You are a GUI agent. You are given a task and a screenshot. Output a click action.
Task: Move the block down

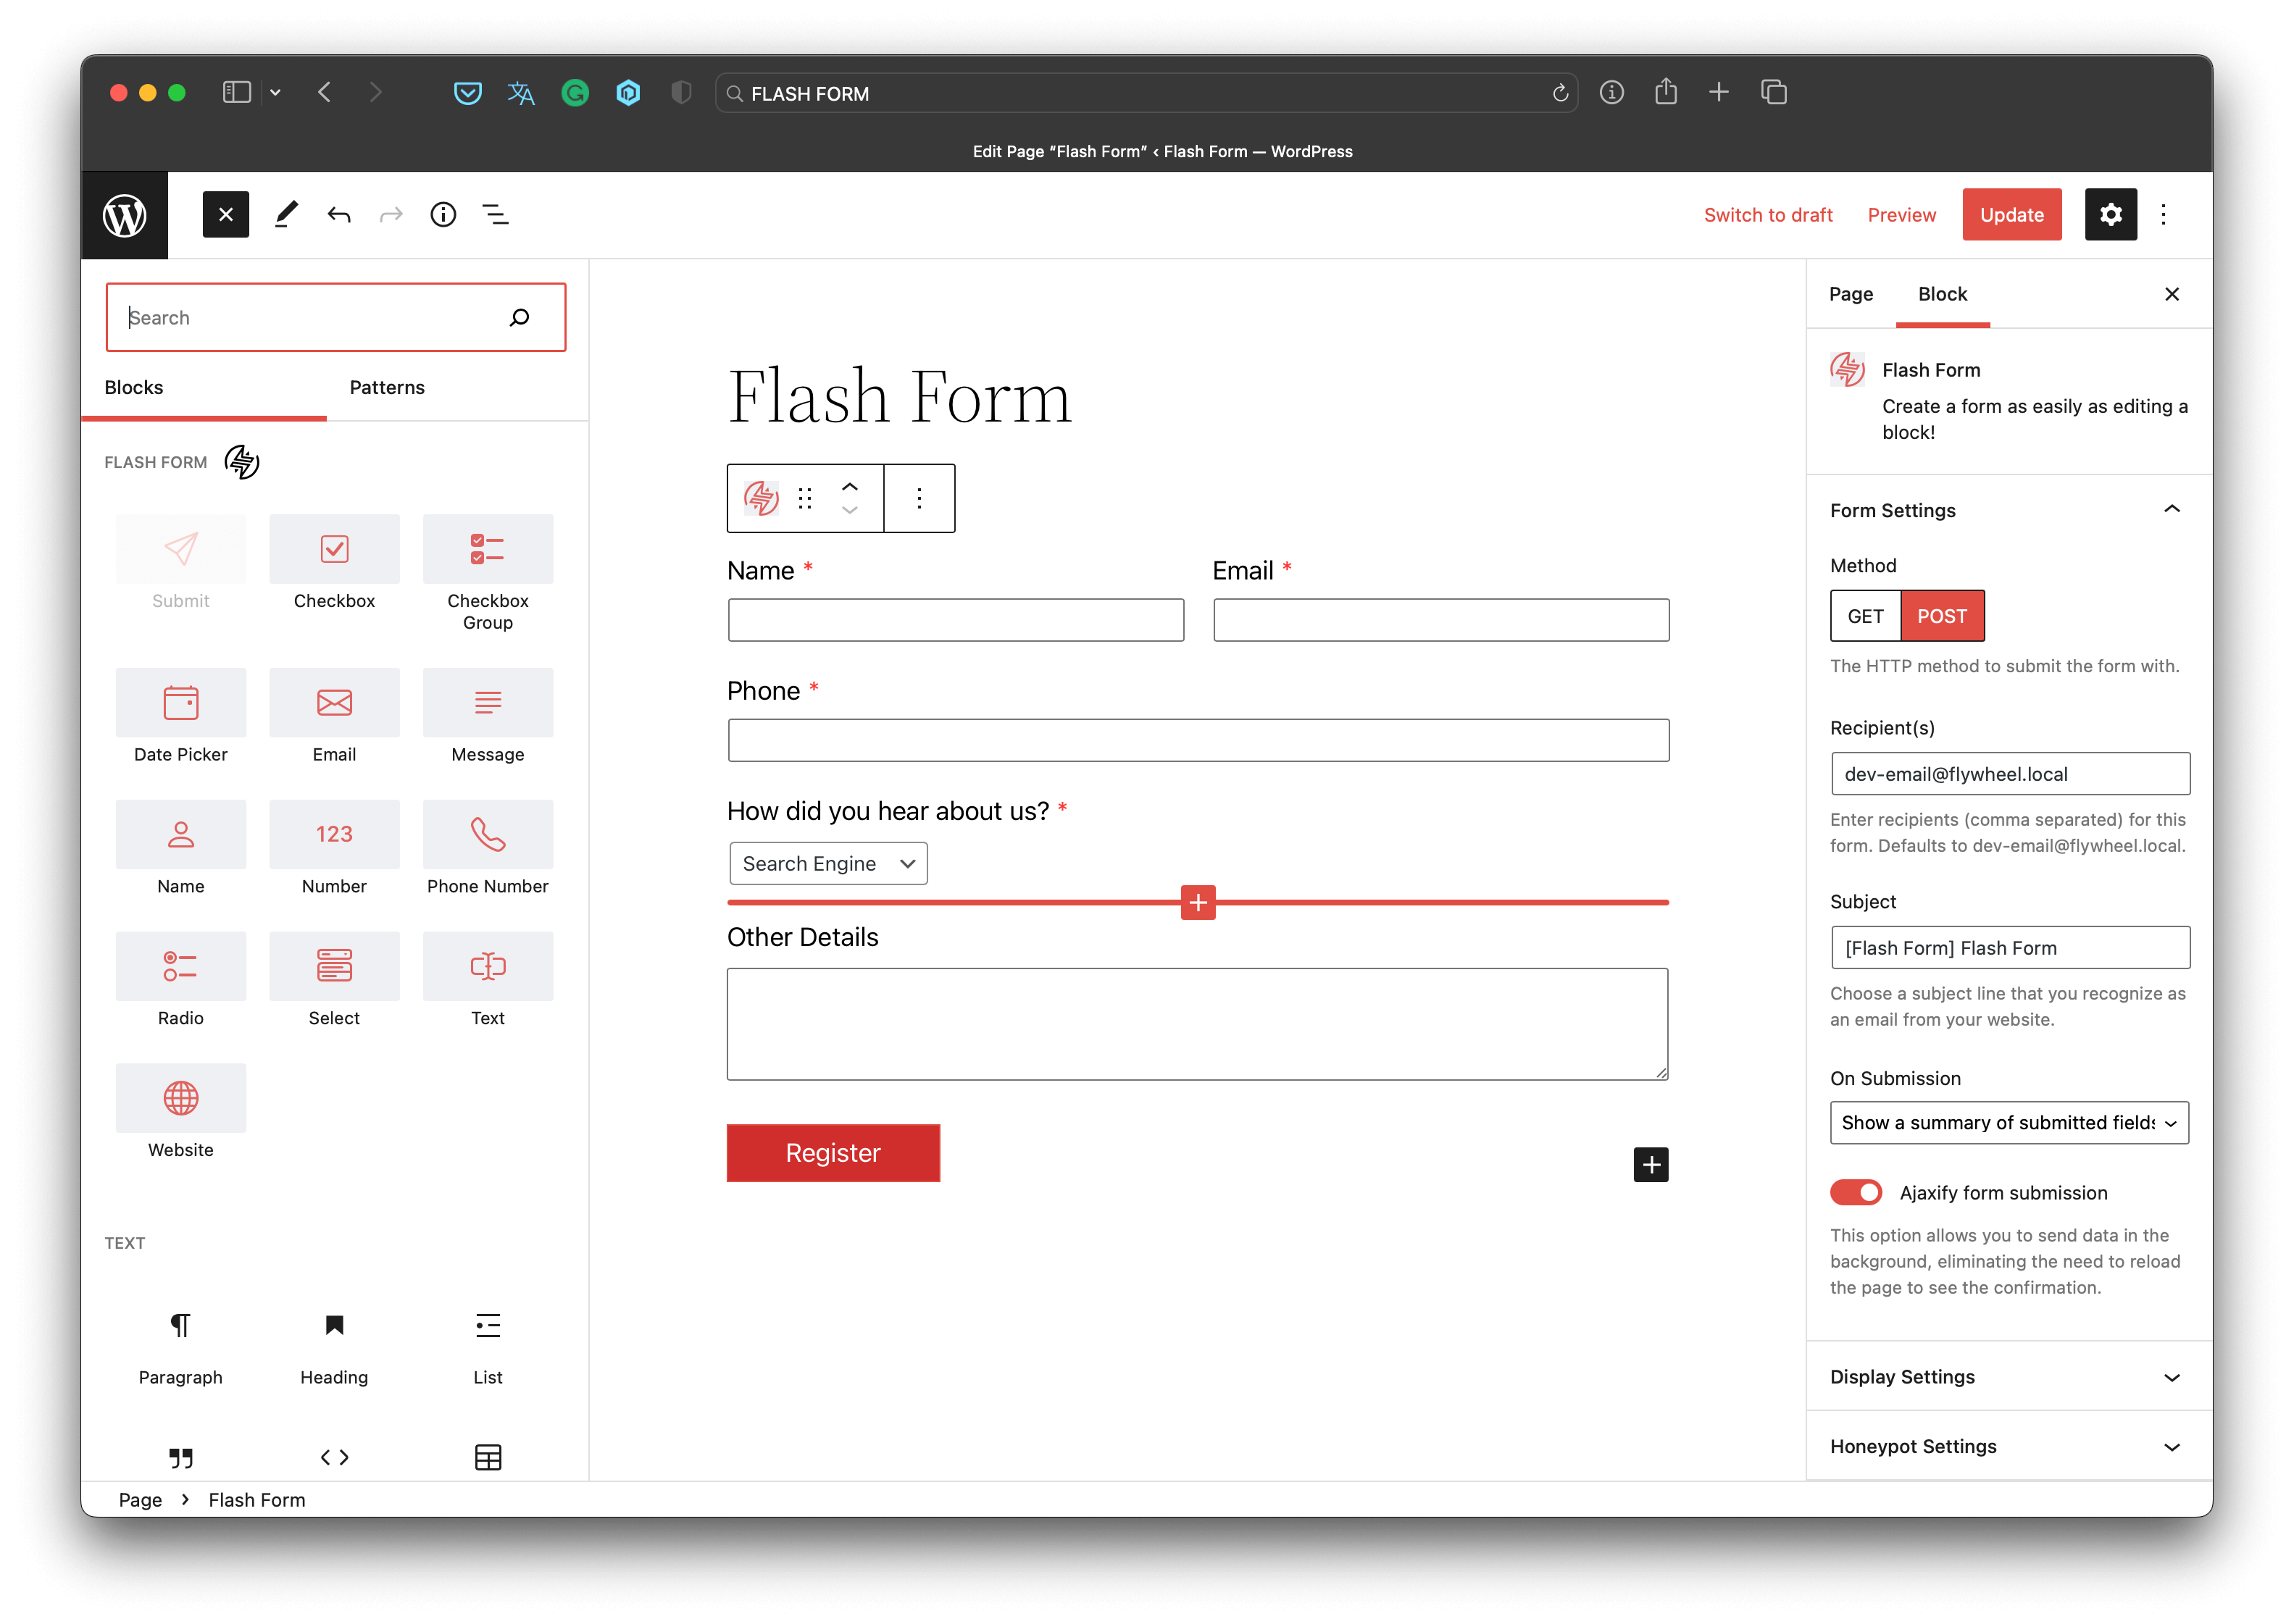[x=850, y=510]
